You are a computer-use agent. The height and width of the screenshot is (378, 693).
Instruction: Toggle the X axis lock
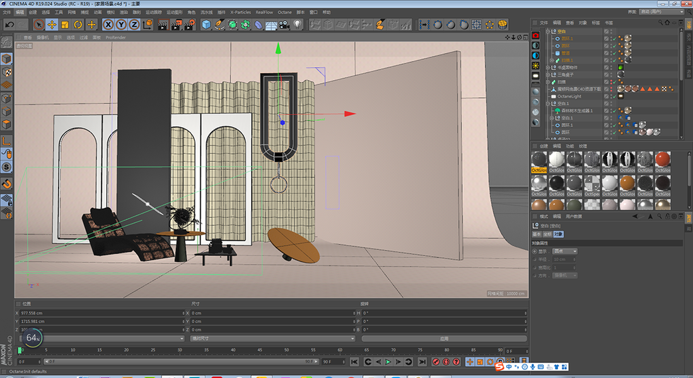(108, 25)
